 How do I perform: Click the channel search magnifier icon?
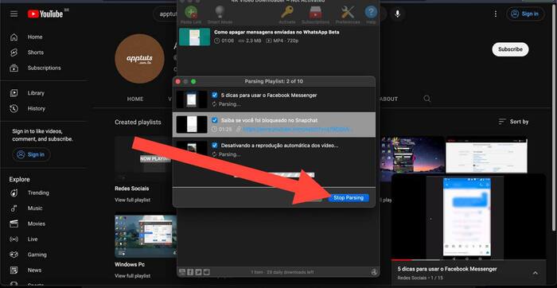pos(427,99)
